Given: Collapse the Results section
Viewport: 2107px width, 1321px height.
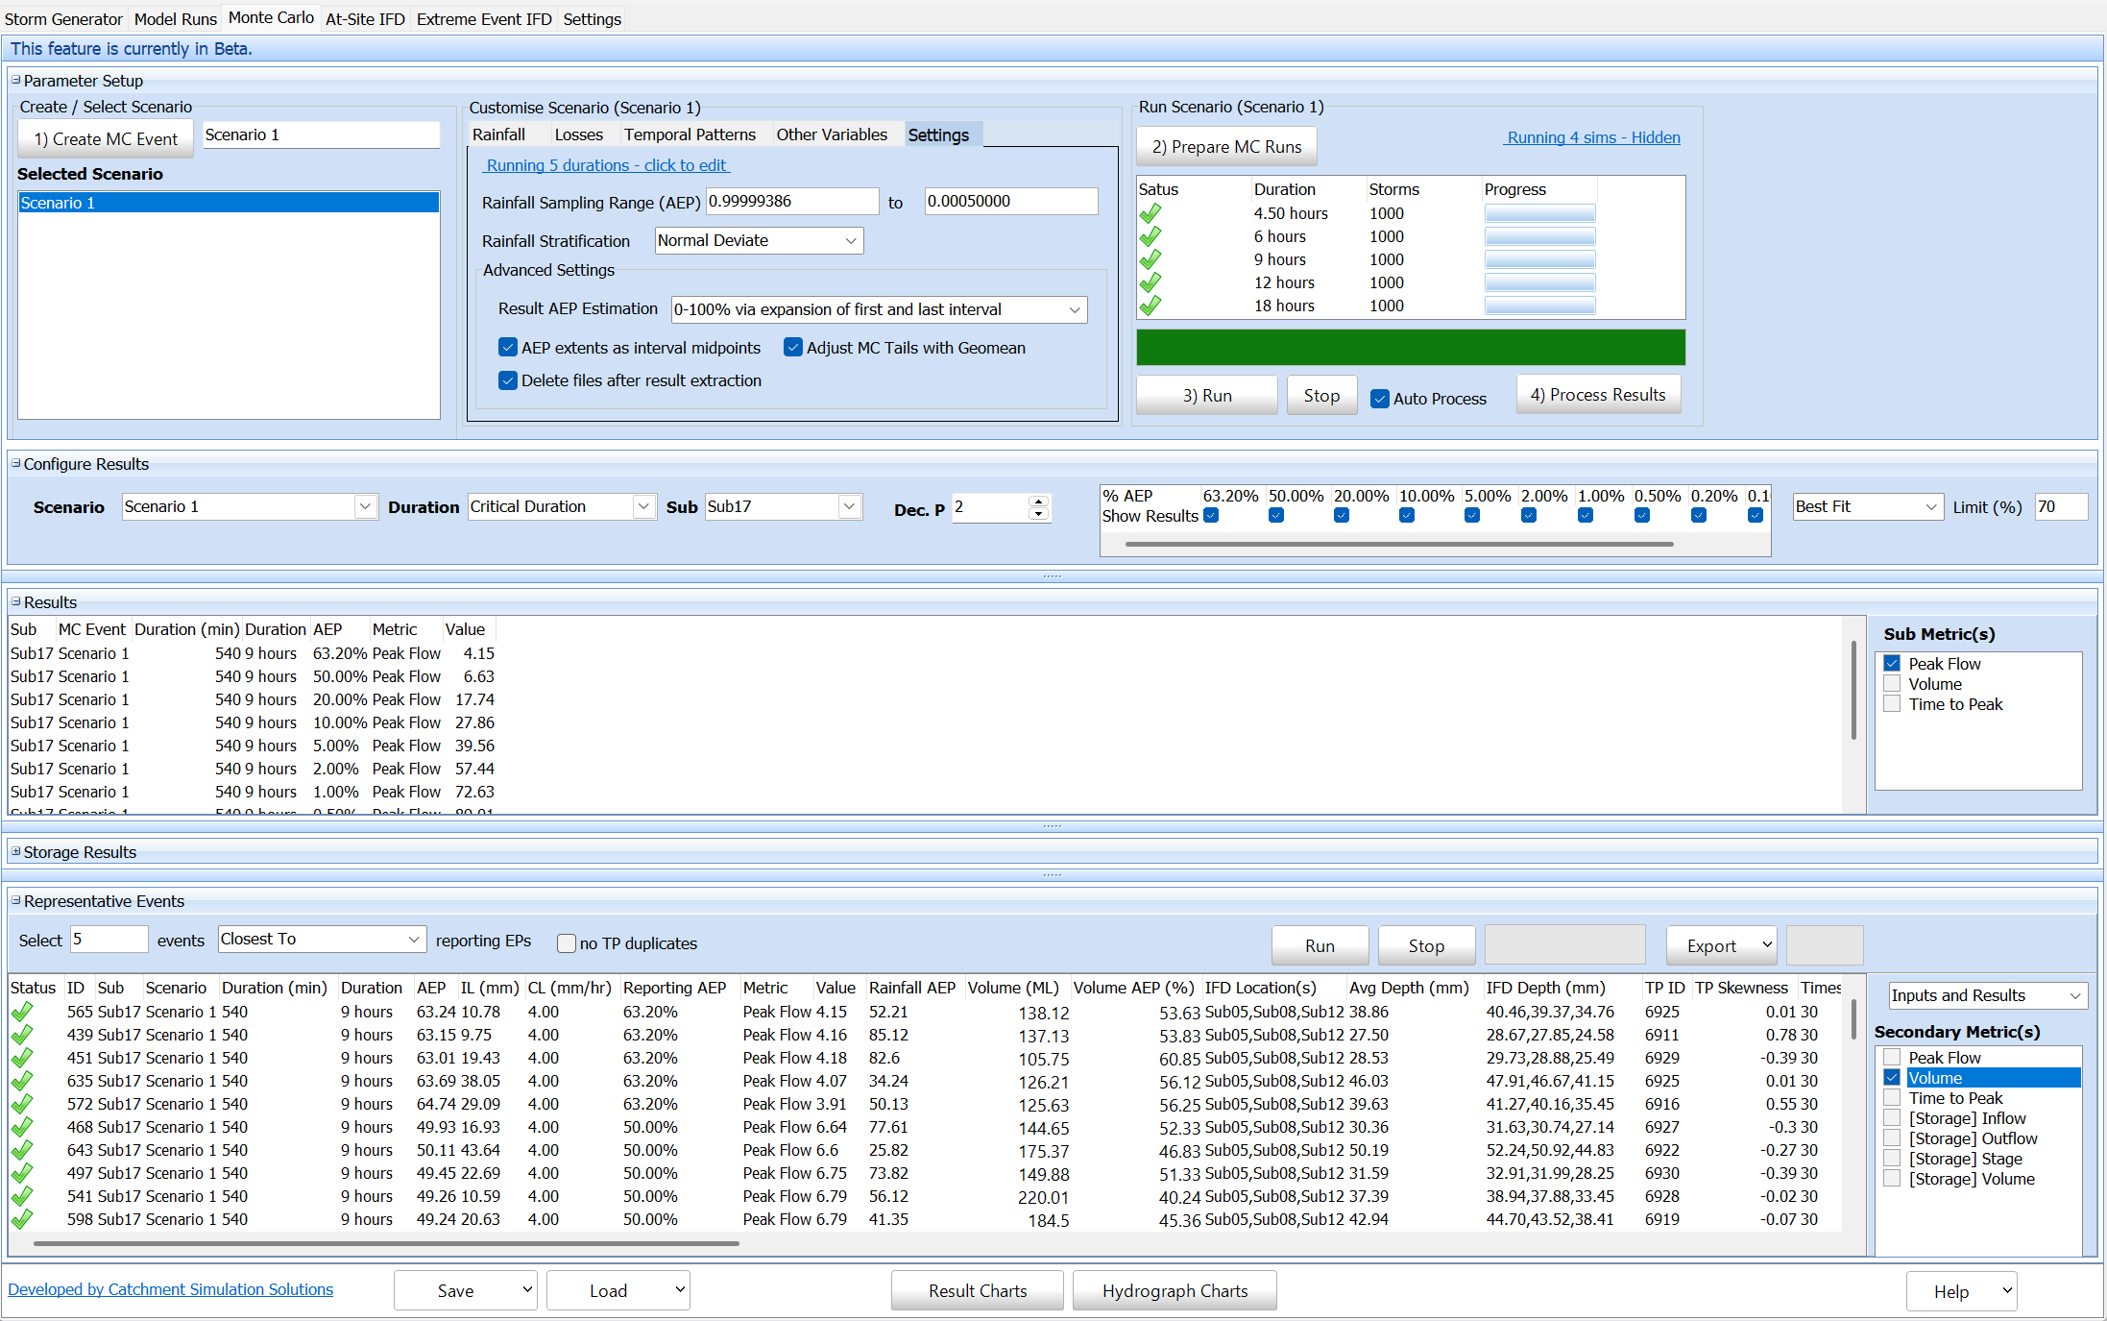Looking at the screenshot, I should pyautogui.click(x=15, y=602).
